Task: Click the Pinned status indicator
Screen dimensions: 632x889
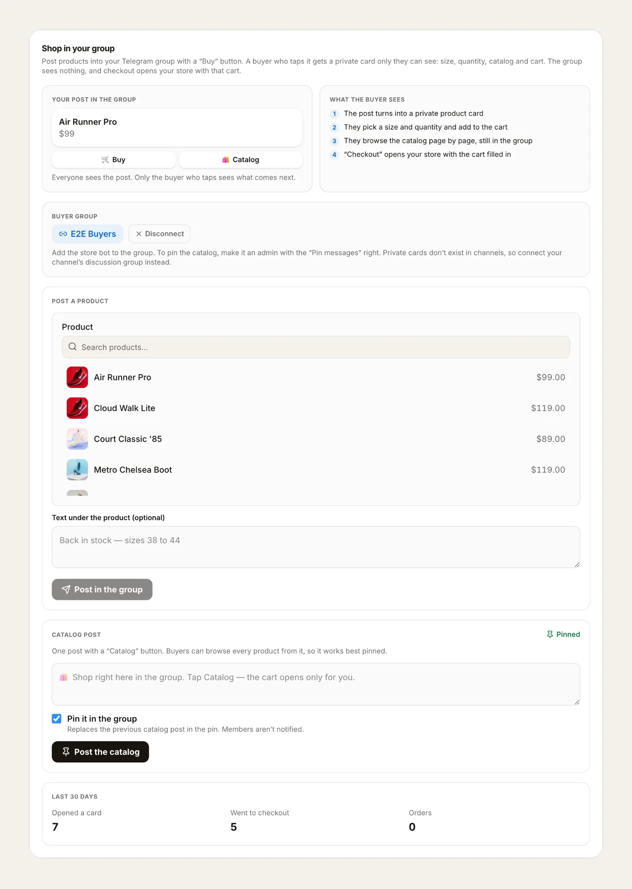Action: click(x=563, y=634)
